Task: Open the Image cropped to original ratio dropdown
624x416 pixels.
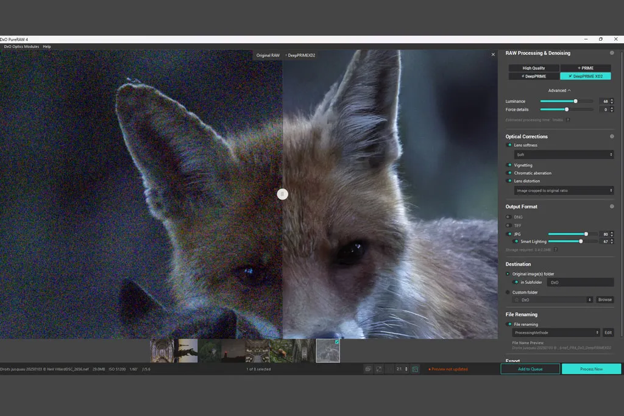Action: [x=563, y=191]
